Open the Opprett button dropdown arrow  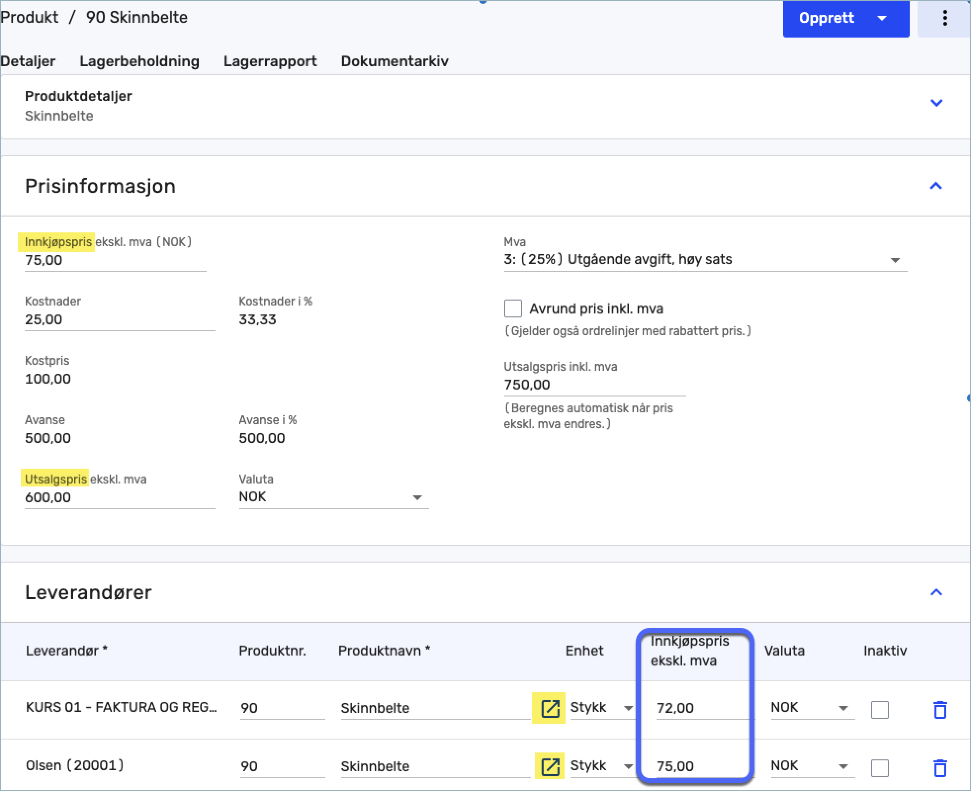(x=882, y=18)
